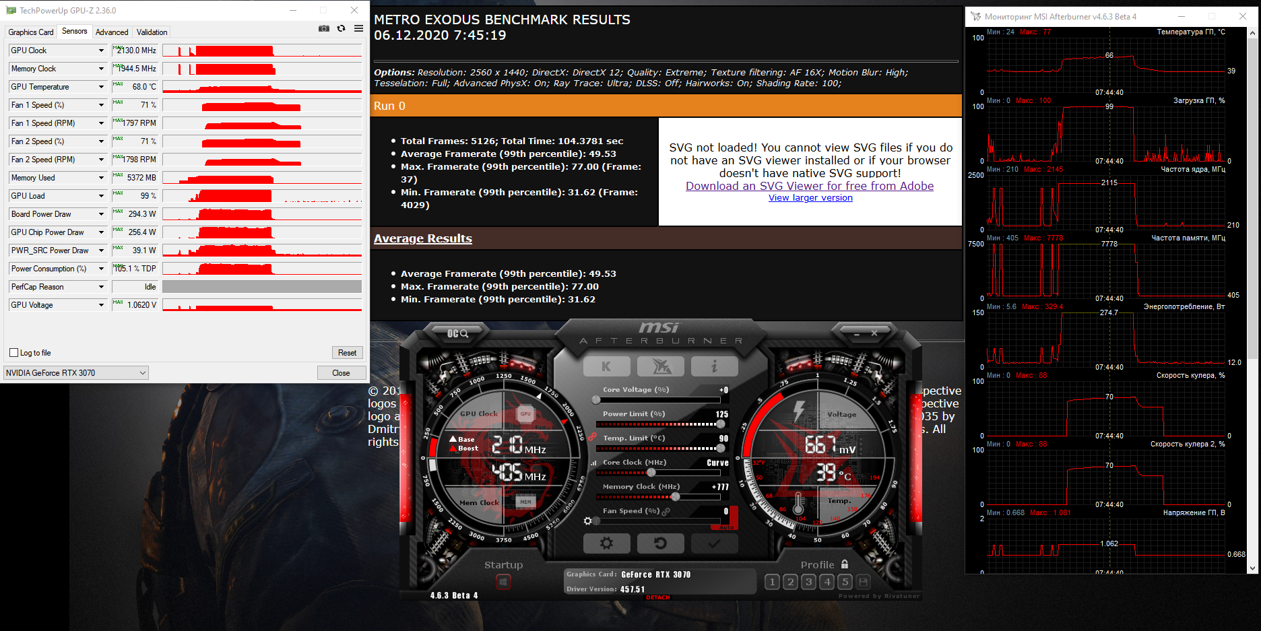The image size is (1261, 631).
Task: Open the Advanced tab in GPU-Z
Action: click(x=112, y=32)
